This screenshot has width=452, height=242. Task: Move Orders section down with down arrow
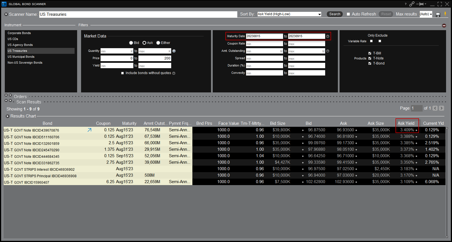[10, 95]
